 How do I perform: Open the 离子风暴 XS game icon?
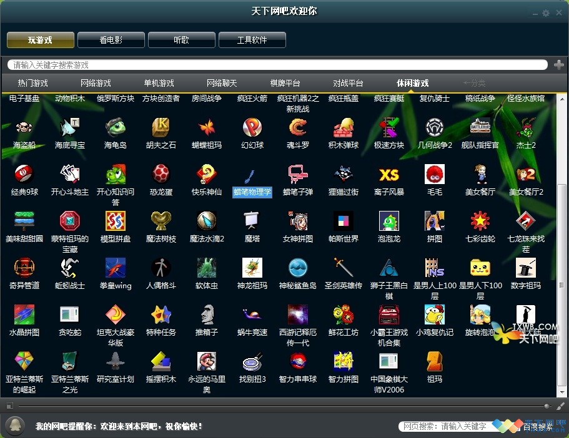388,175
